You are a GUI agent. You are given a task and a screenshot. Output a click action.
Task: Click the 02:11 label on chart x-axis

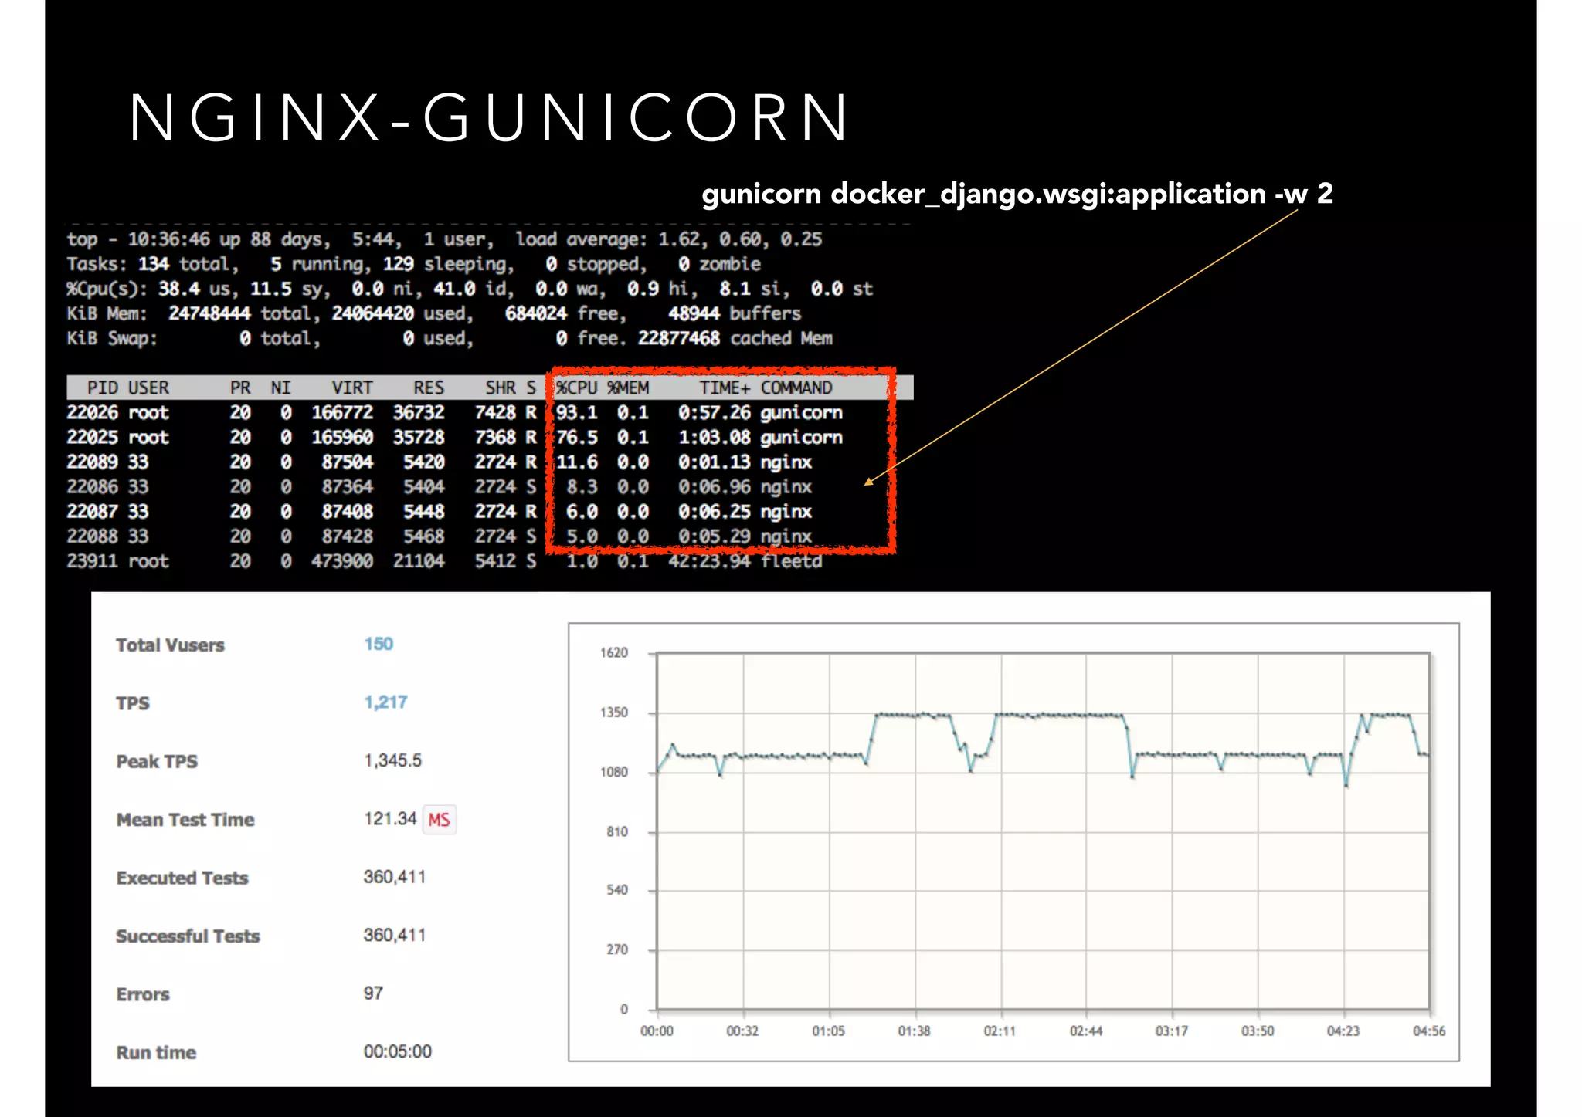click(x=1000, y=1031)
